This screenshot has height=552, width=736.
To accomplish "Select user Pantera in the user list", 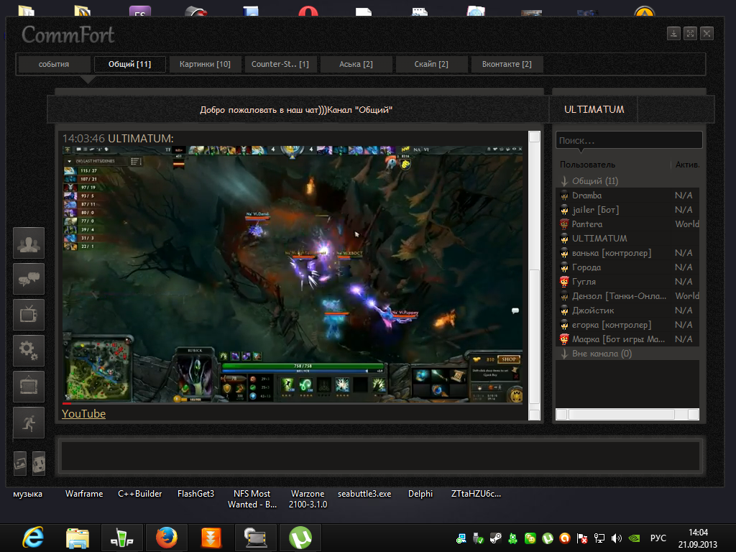I will click(x=587, y=224).
